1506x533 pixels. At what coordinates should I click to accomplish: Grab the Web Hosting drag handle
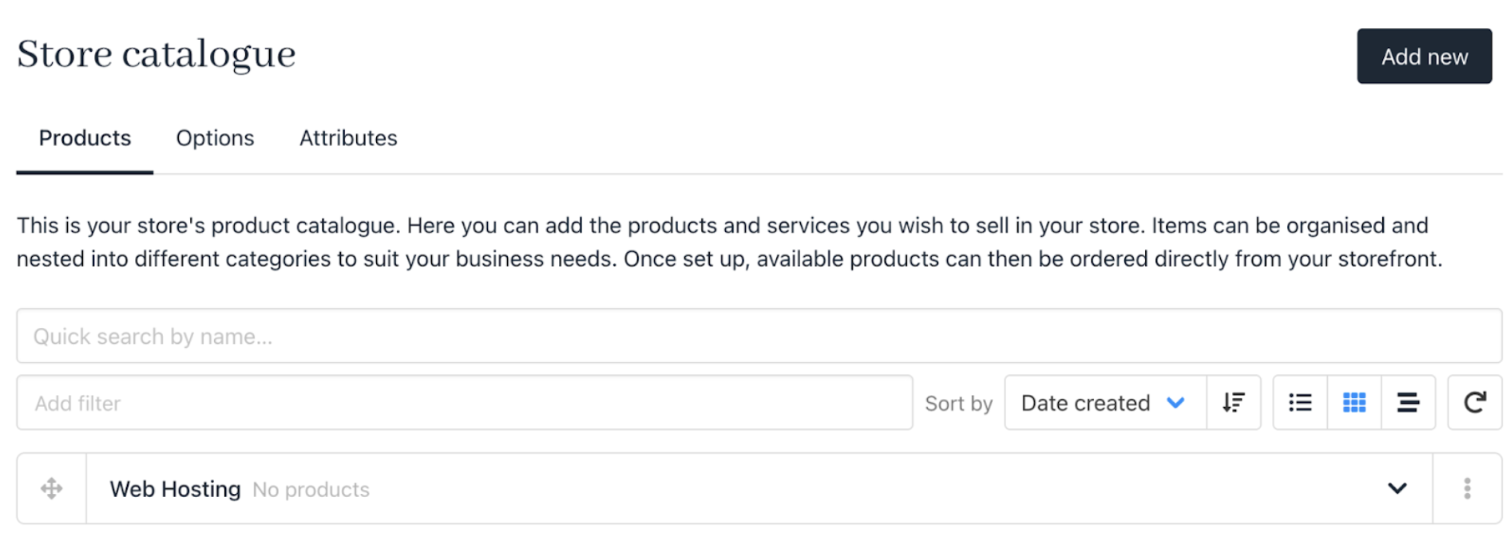click(52, 488)
